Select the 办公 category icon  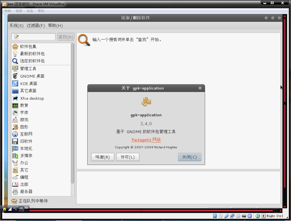pyautogui.click(x=15, y=163)
